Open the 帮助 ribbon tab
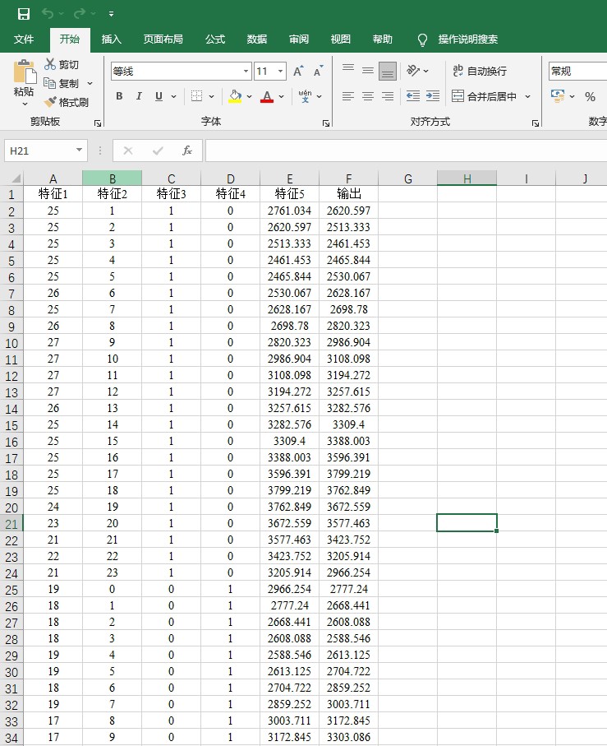Image resolution: width=607 pixels, height=746 pixels. coord(382,39)
